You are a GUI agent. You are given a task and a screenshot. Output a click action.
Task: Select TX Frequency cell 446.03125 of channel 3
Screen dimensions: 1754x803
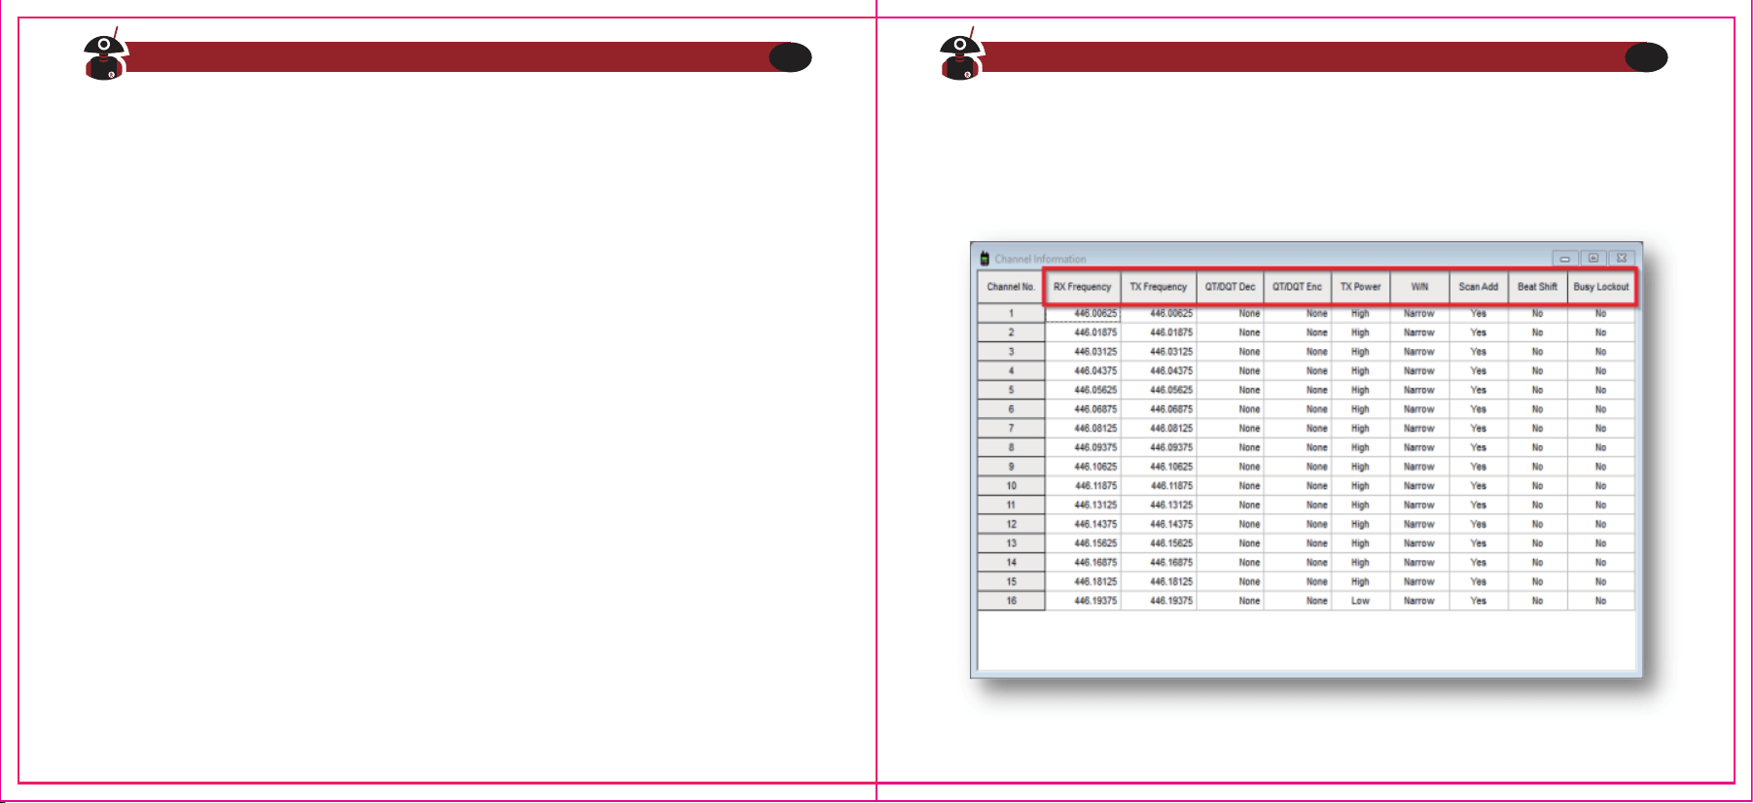[x=1159, y=352]
